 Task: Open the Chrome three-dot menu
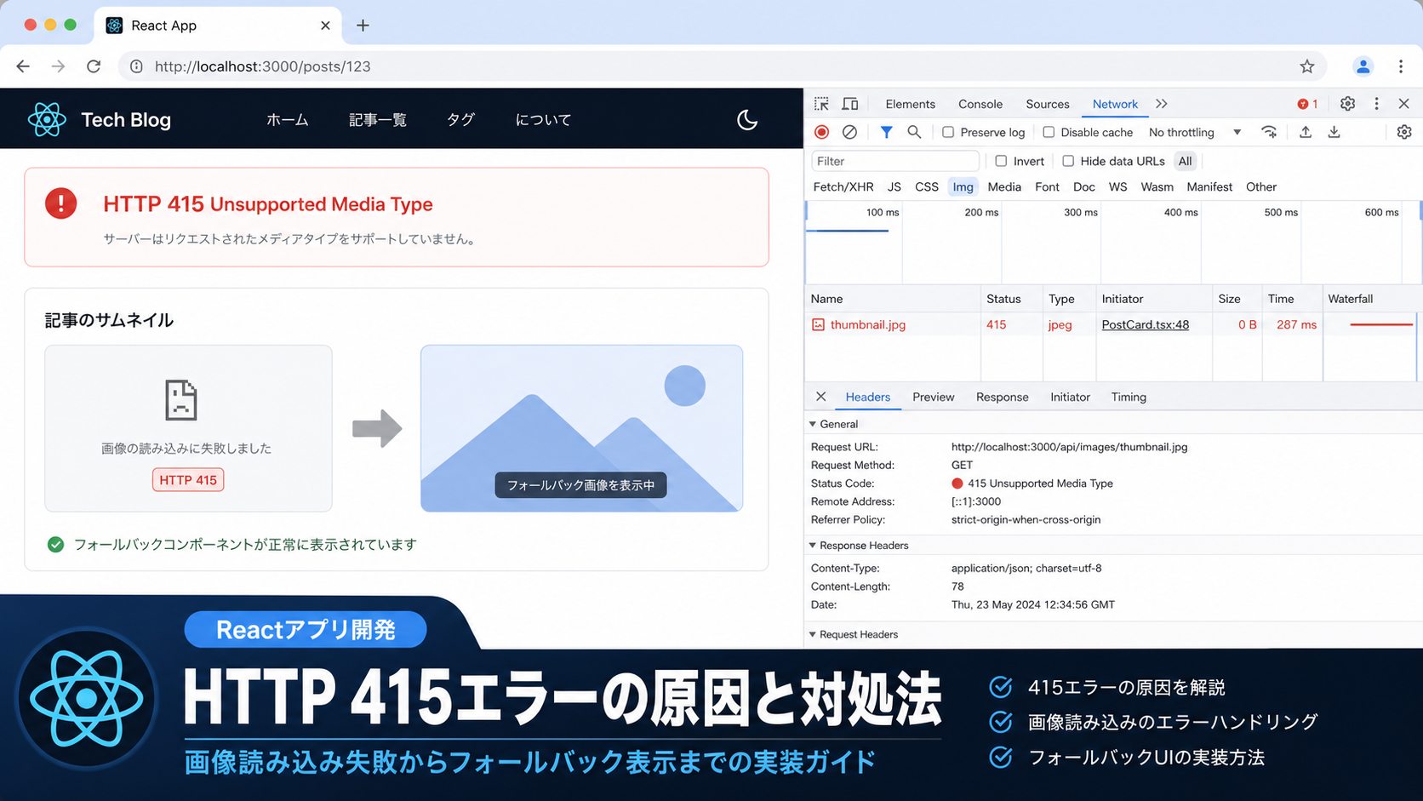click(1401, 66)
